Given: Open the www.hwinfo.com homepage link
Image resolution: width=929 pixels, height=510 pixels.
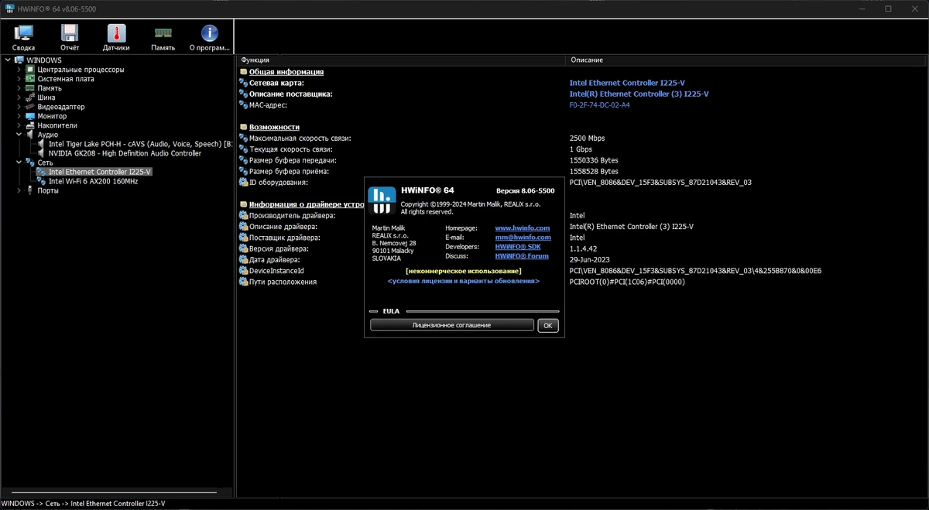Looking at the screenshot, I should [523, 228].
